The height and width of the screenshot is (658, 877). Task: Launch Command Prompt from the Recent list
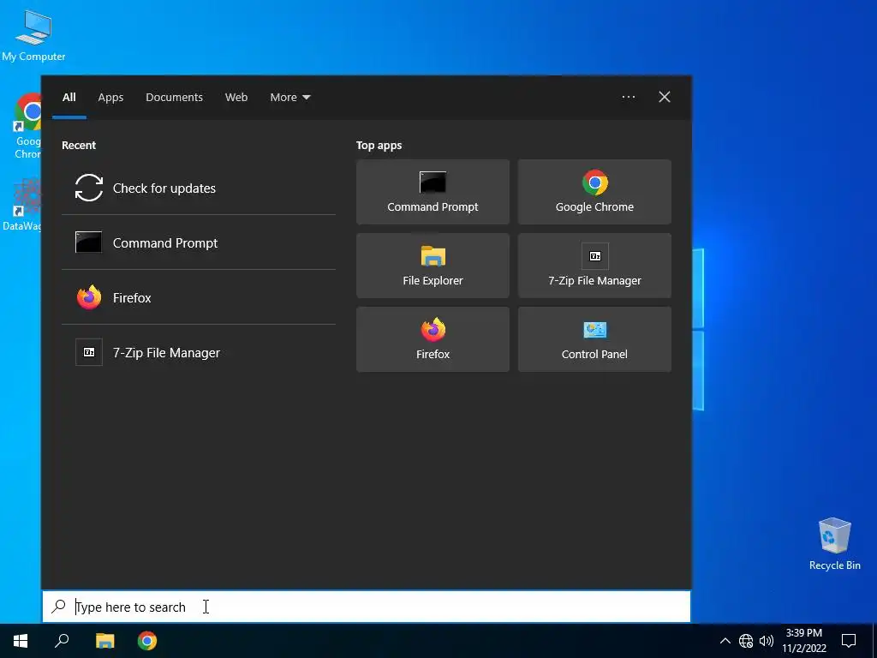pos(199,242)
